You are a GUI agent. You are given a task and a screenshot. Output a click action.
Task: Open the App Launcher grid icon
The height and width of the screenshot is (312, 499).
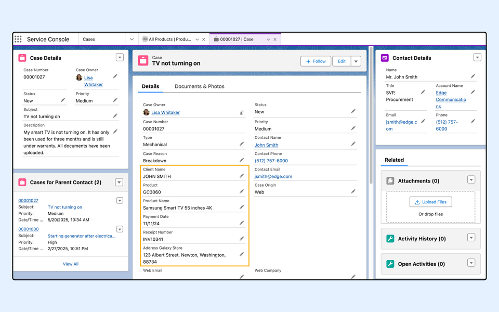coord(18,39)
